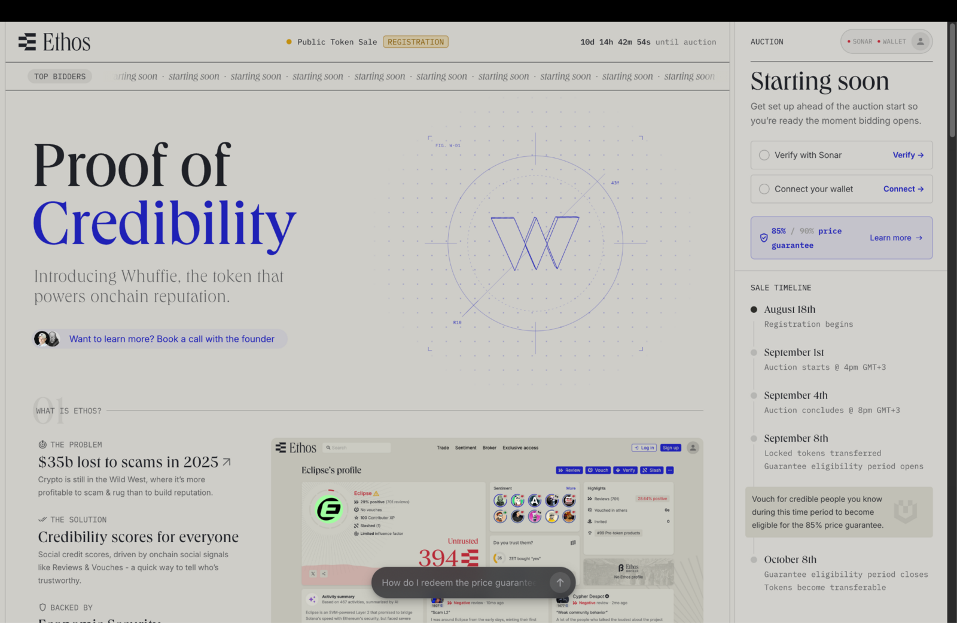Click the shield icon beside BACKED BY
Screen dimensions: 957x623
(42, 607)
